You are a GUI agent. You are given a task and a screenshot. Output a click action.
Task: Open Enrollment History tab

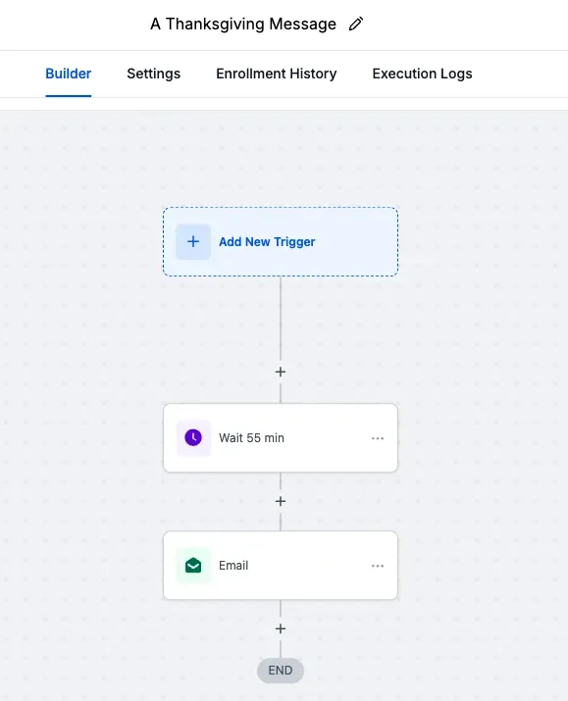pyautogui.click(x=277, y=74)
